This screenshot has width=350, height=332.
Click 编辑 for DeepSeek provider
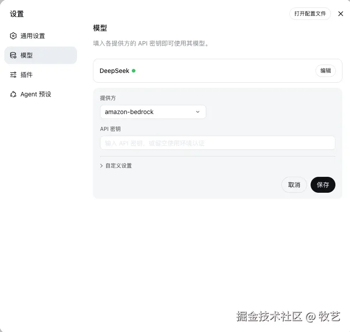326,71
